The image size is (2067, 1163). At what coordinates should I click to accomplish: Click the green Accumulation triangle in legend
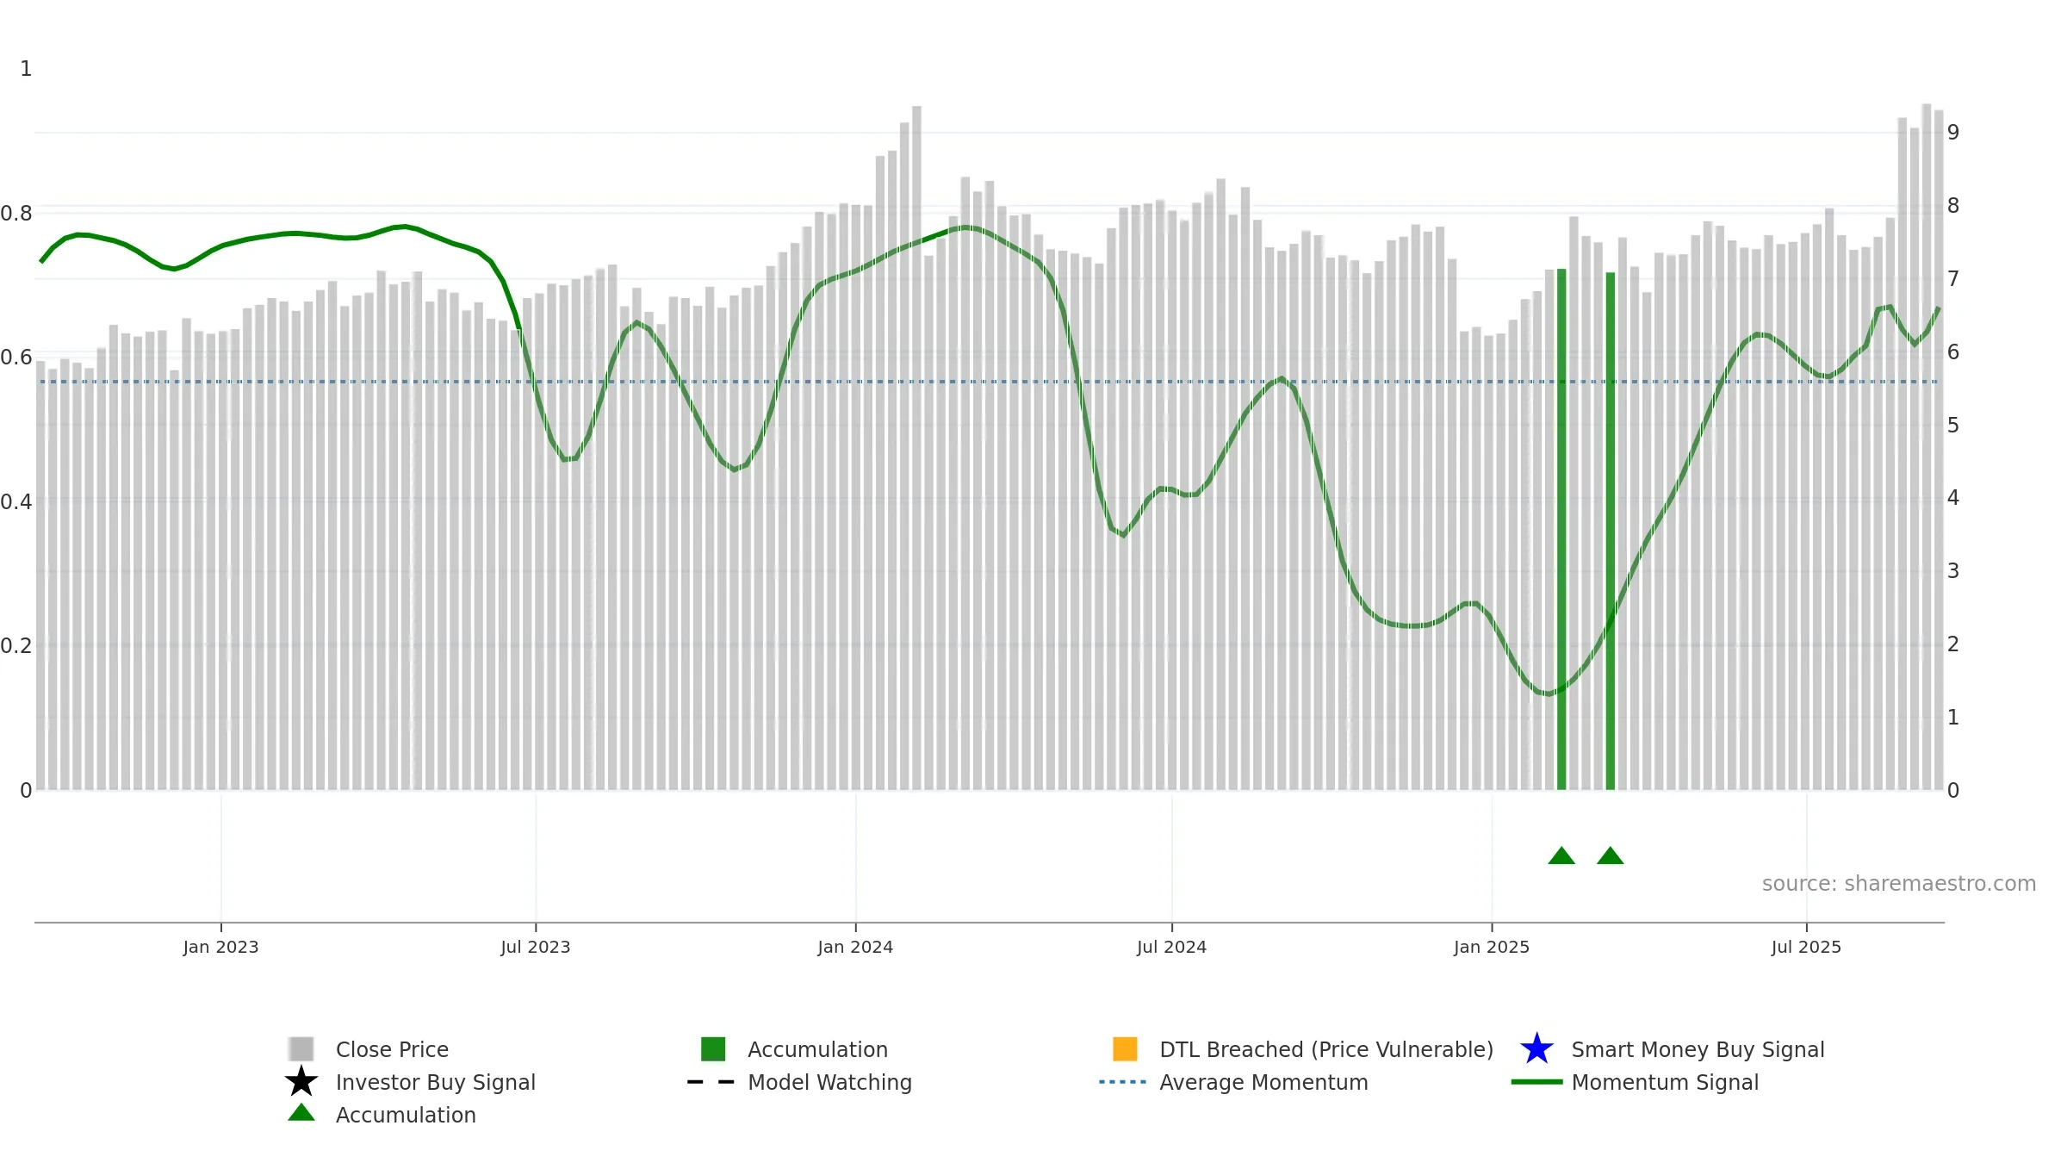(x=301, y=1113)
